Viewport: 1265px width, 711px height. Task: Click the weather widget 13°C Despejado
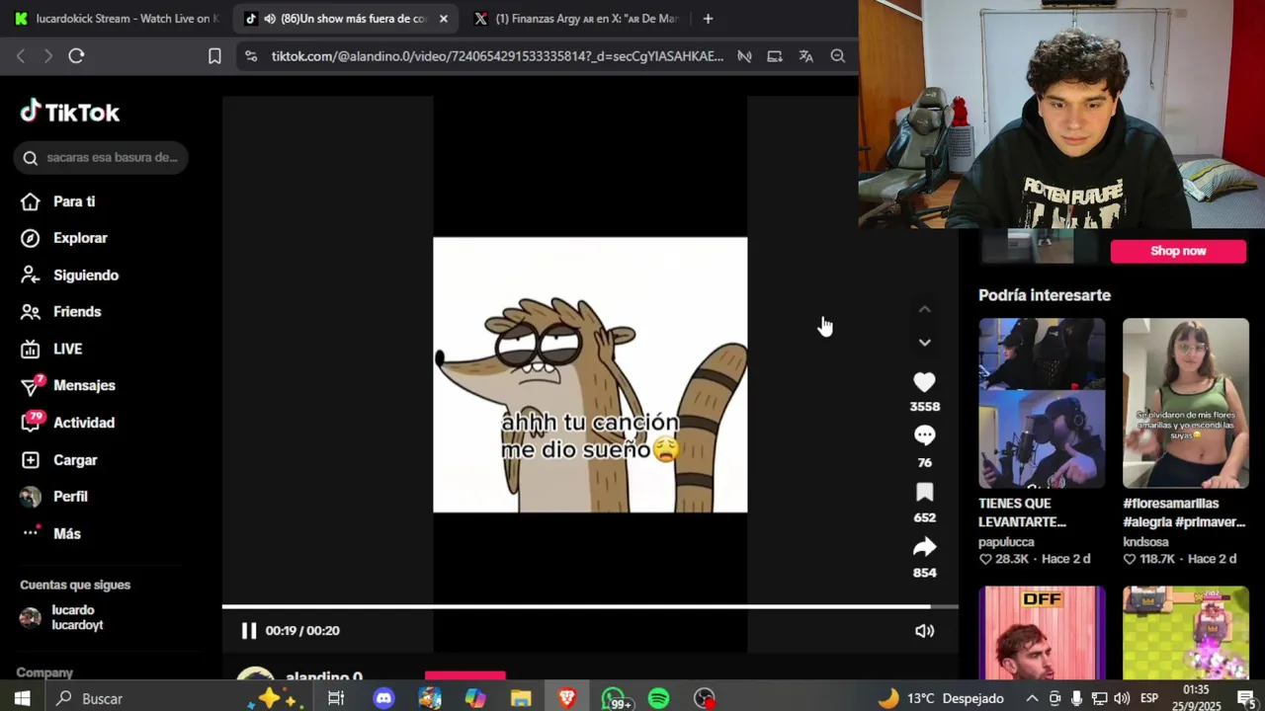pyautogui.click(x=941, y=698)
